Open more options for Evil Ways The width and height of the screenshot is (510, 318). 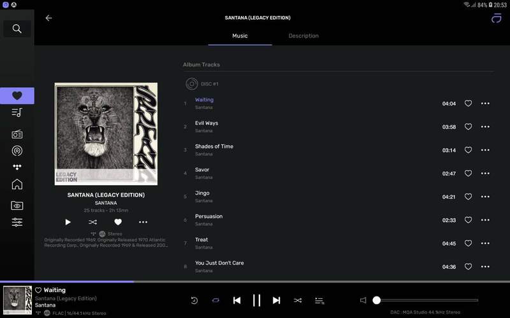[485, 127]
